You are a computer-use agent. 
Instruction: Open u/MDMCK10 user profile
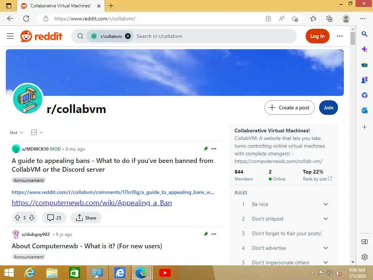(35, 149)
